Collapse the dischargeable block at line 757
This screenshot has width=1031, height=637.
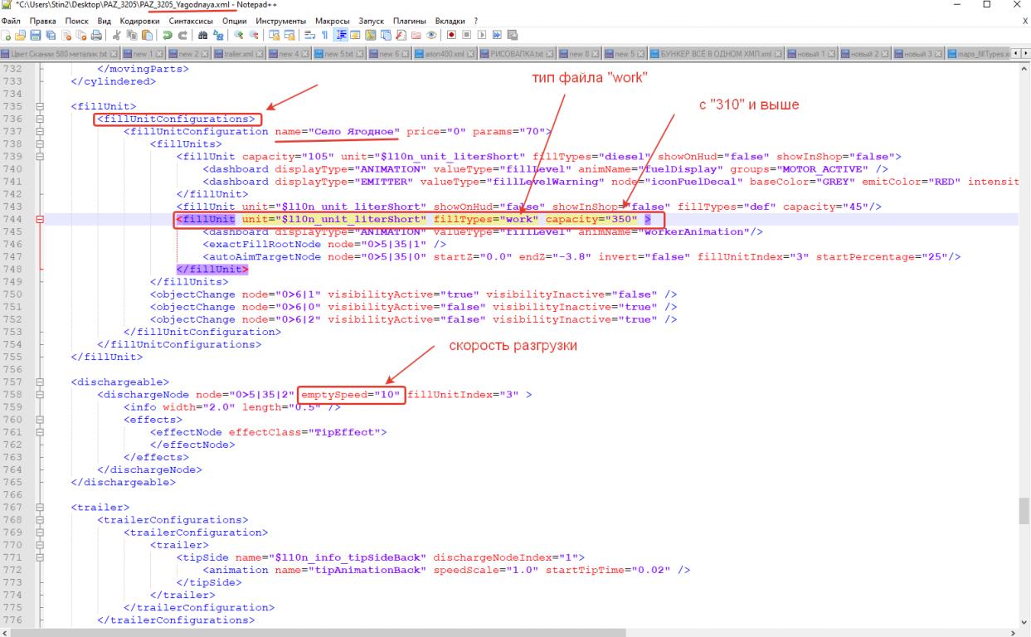41,382
